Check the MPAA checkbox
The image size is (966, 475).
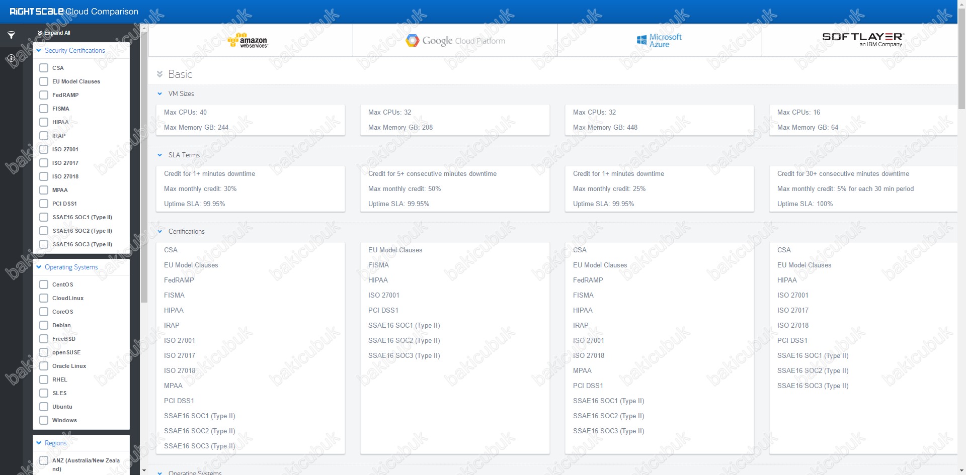[x=44, y=190]
